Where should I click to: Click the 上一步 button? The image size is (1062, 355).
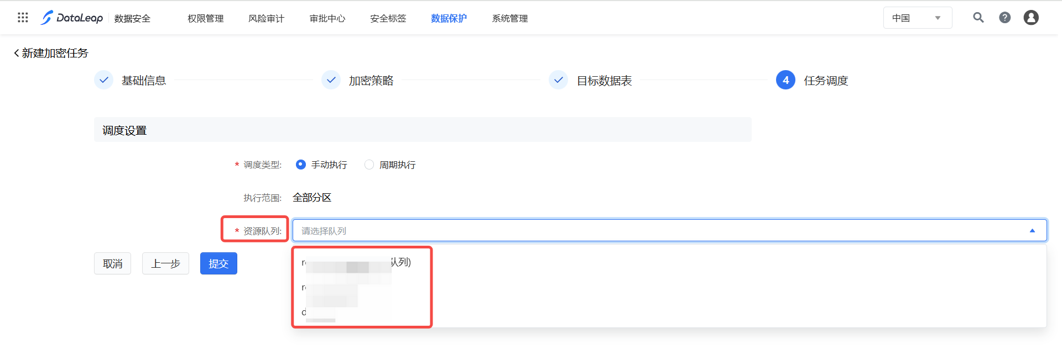(166, 263)
